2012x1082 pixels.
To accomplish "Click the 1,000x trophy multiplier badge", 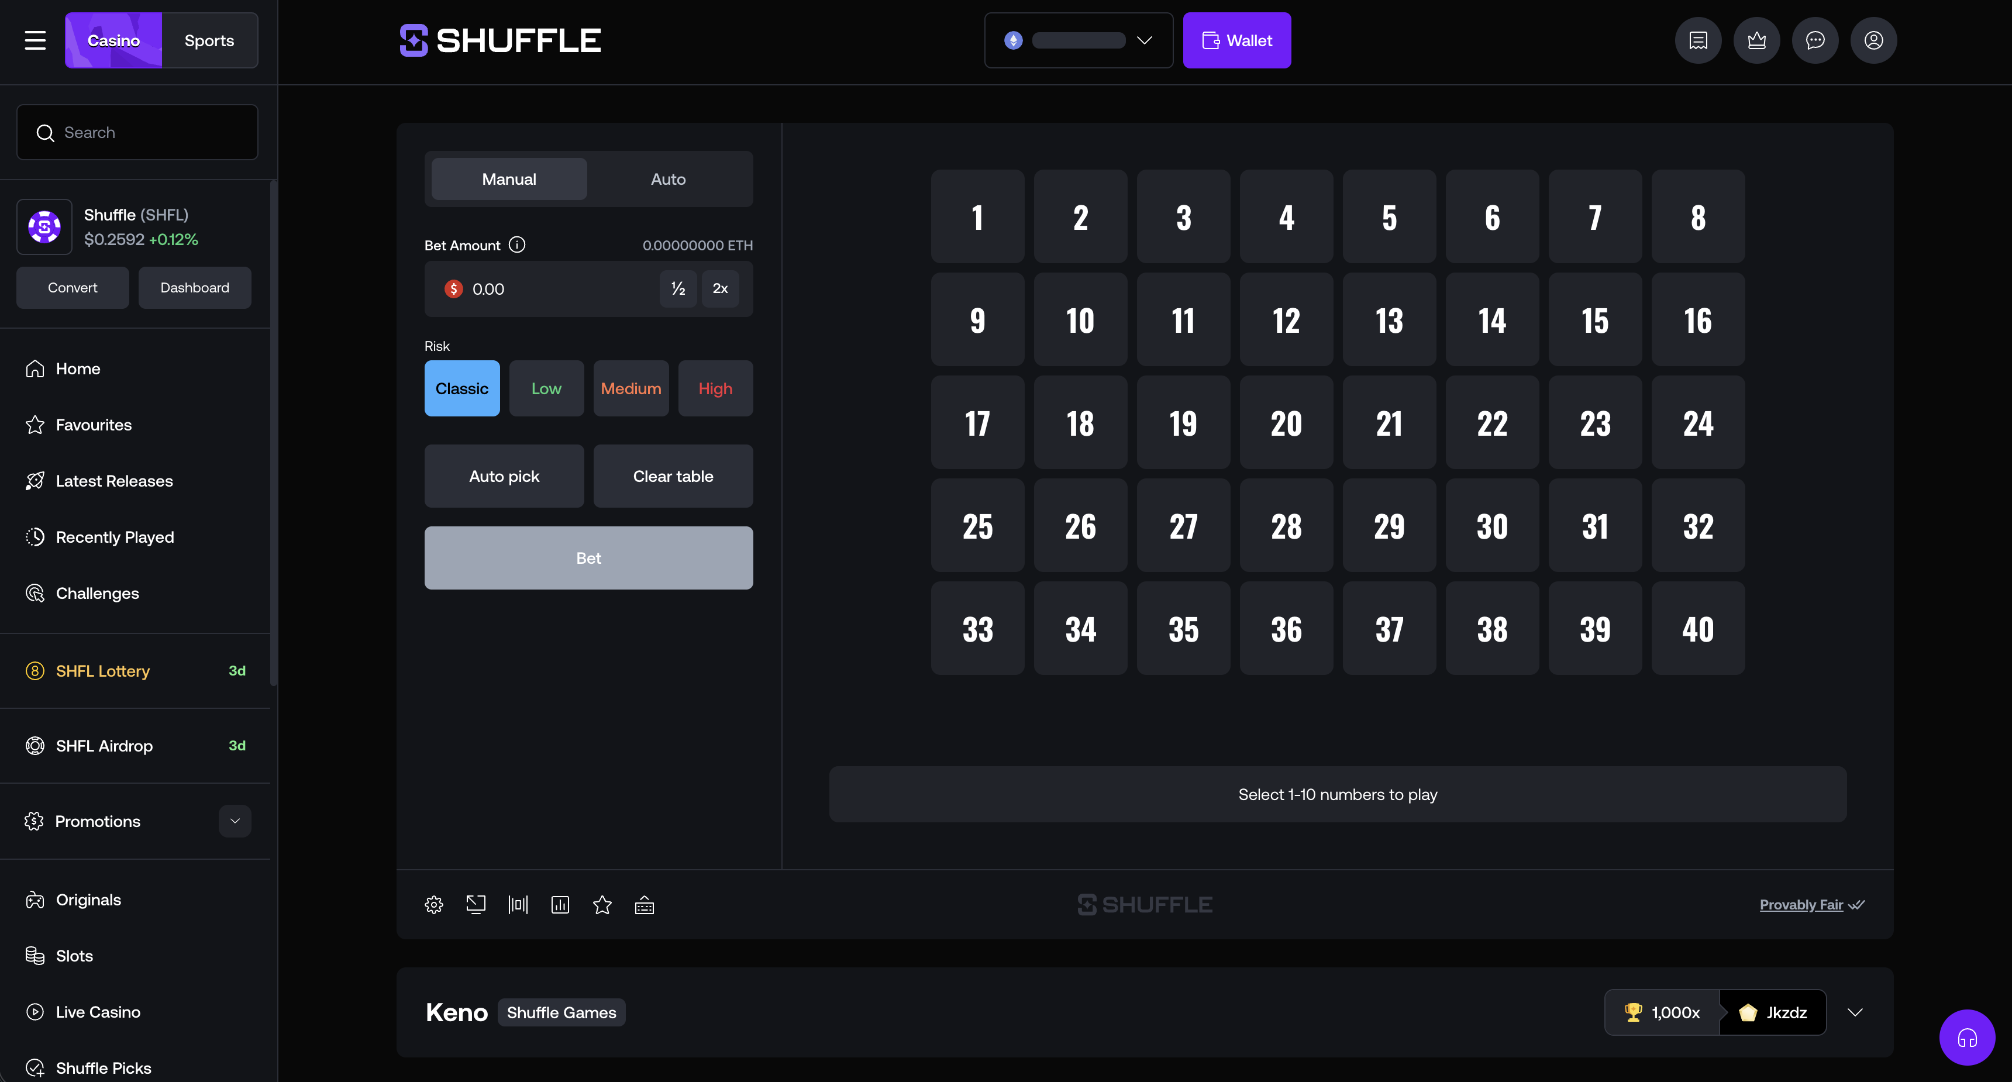I will pyautogui.click(x=1663, y=1012).
